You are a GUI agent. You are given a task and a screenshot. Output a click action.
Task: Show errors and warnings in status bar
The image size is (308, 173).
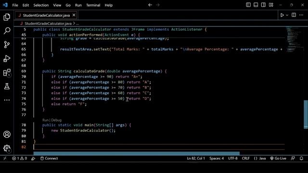[x=19, y=158]
